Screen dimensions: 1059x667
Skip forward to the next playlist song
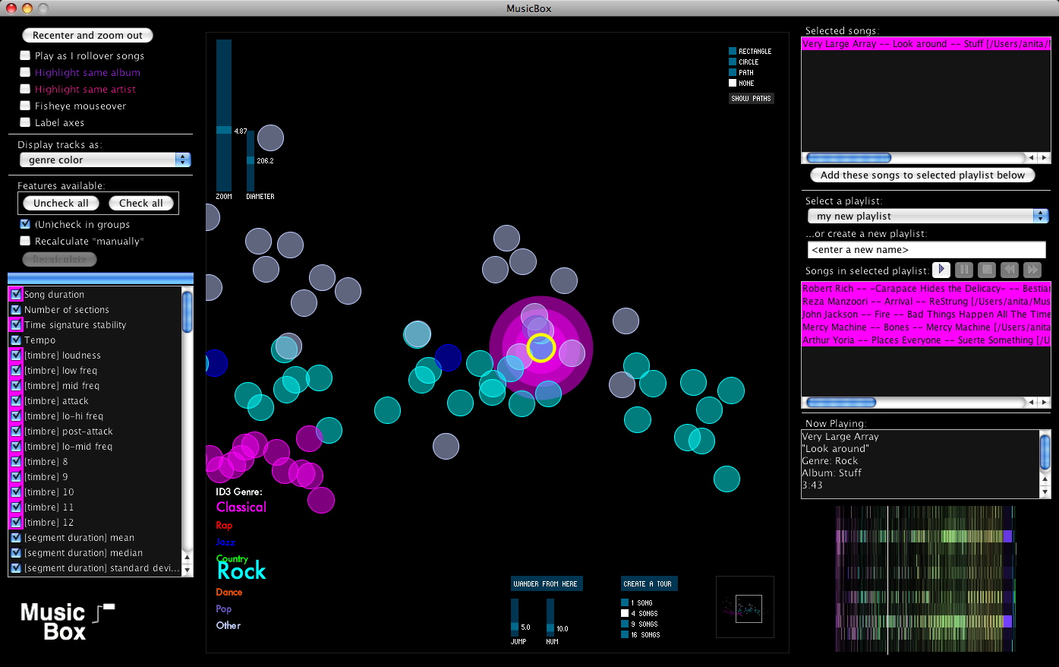coord(1032,270)
